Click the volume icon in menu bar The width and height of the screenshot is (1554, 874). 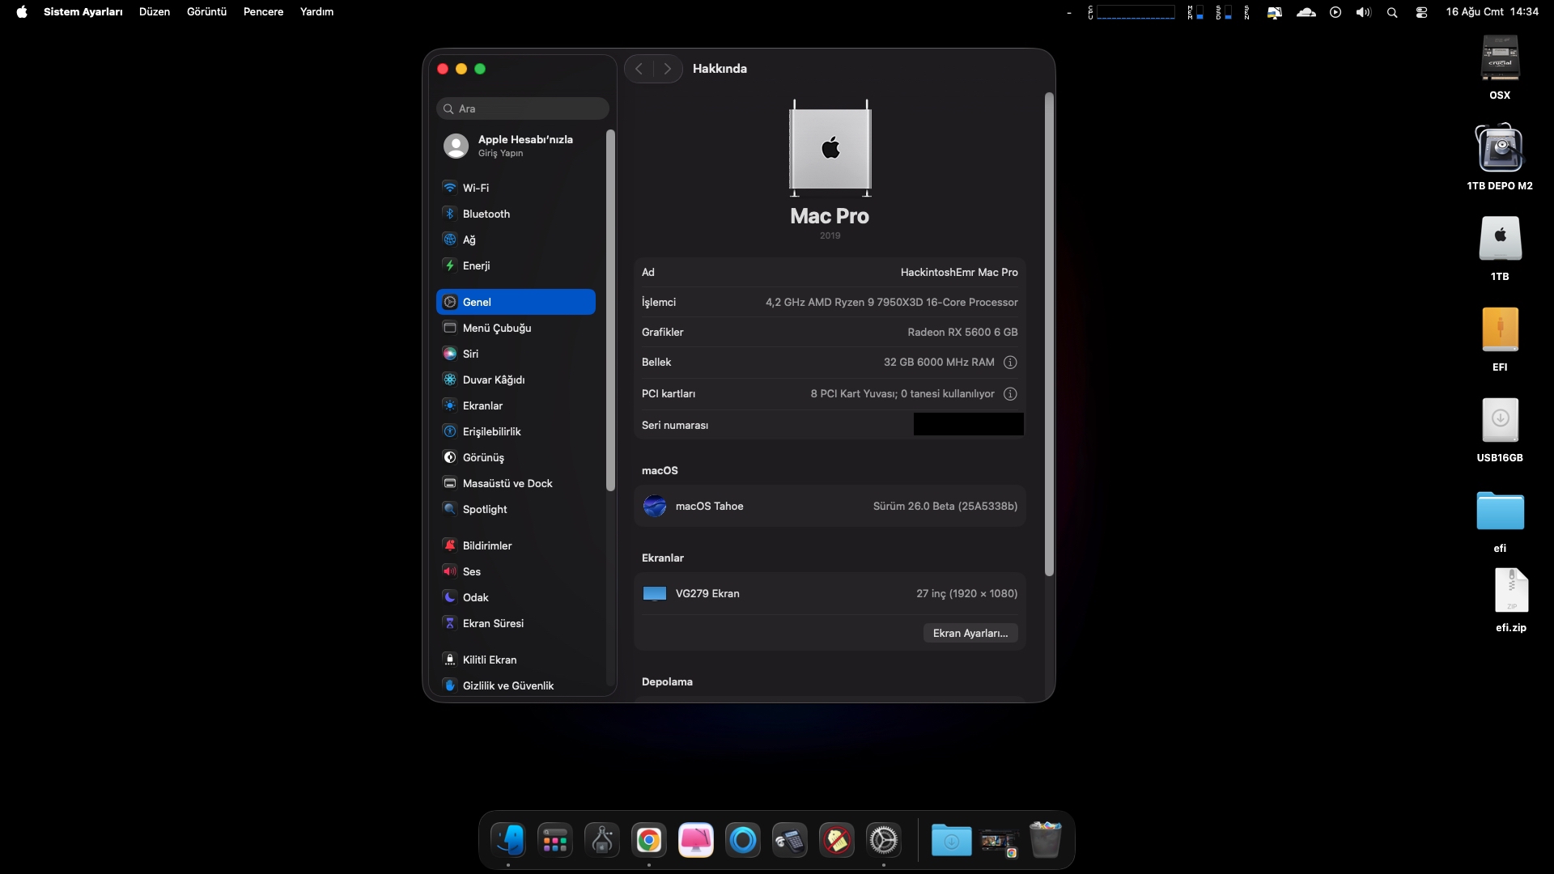[x=1364, y=12]
